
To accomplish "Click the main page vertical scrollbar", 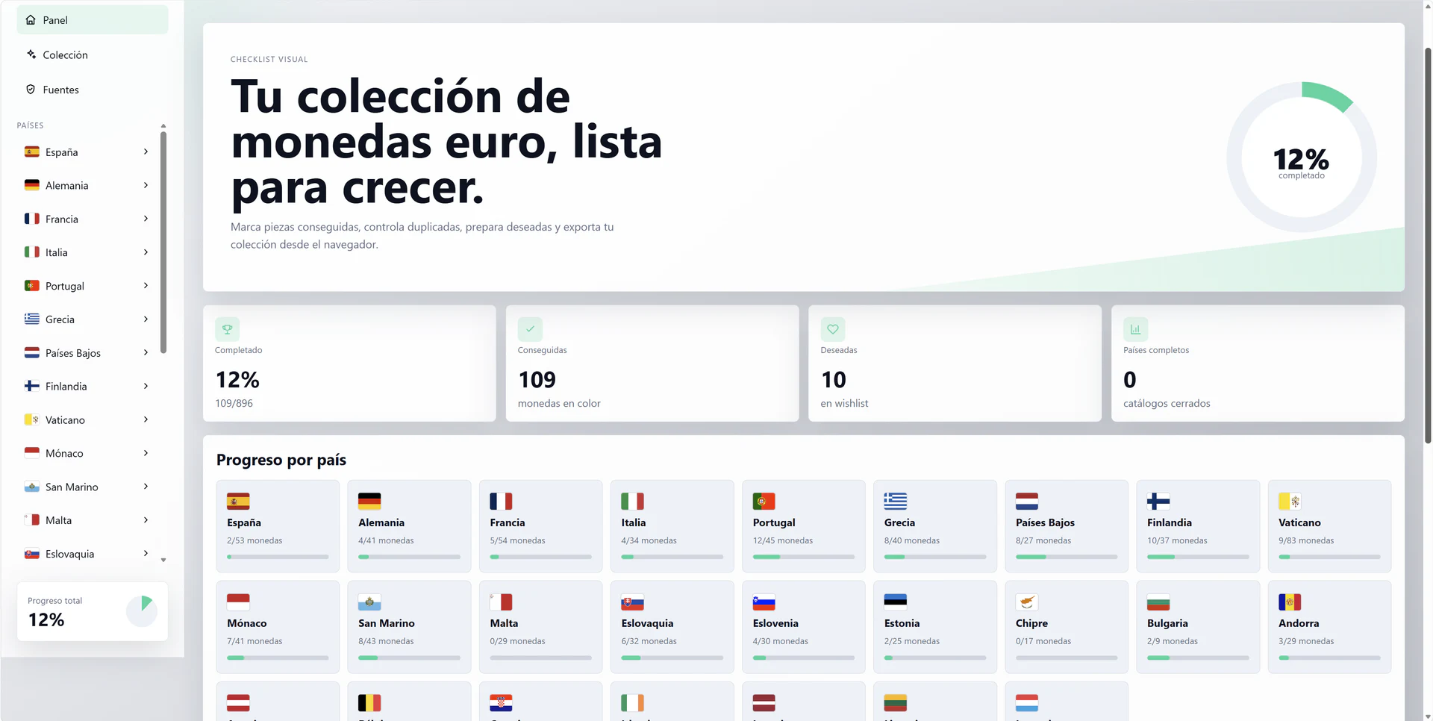I will pyautogui.click(x=1428, y=246).
